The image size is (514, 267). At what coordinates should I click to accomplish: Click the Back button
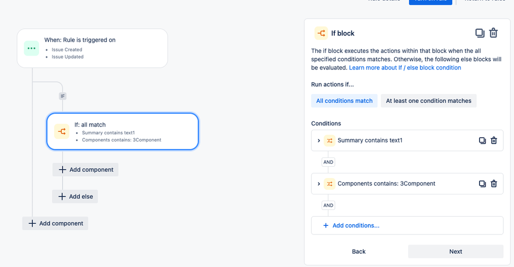359,252
